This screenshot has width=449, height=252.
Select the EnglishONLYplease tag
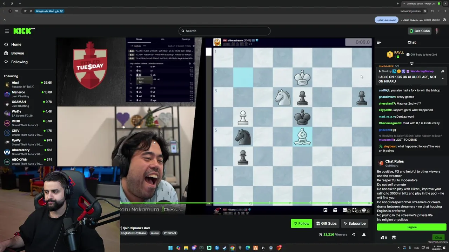[x=134, y=233]
